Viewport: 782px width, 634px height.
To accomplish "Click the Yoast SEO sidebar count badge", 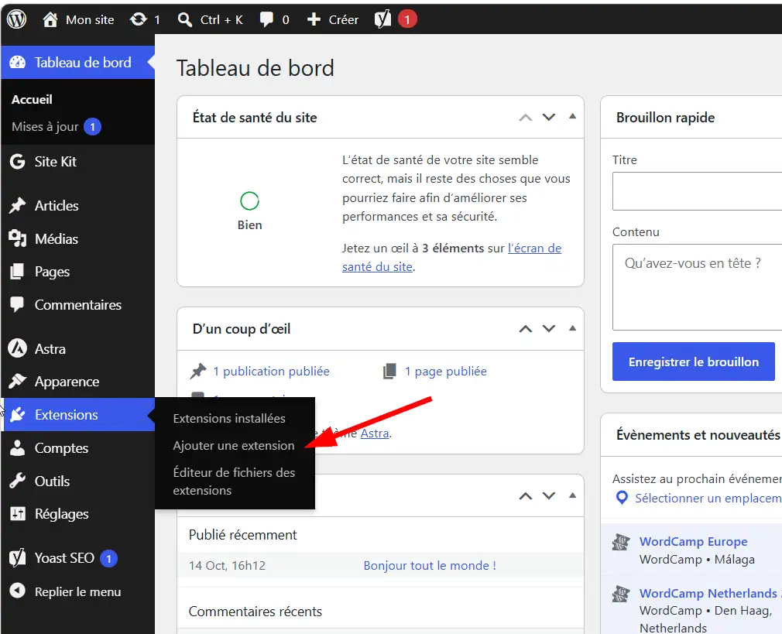I will (x=108, y=558).
